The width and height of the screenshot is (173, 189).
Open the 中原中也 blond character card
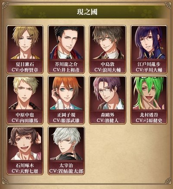point(25,100)
